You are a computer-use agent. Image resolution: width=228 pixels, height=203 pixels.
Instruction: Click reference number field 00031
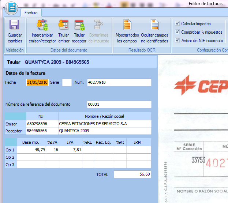119,104
